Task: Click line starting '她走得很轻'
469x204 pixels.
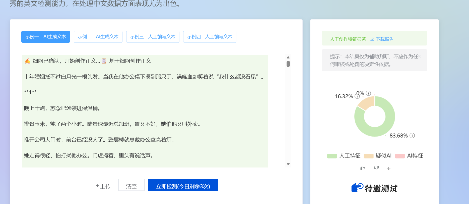Action: tap(89, 155)
